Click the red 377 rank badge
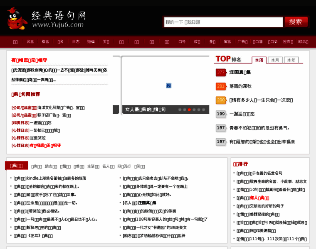The image size is (316, 249). click(x=221, y=72)
